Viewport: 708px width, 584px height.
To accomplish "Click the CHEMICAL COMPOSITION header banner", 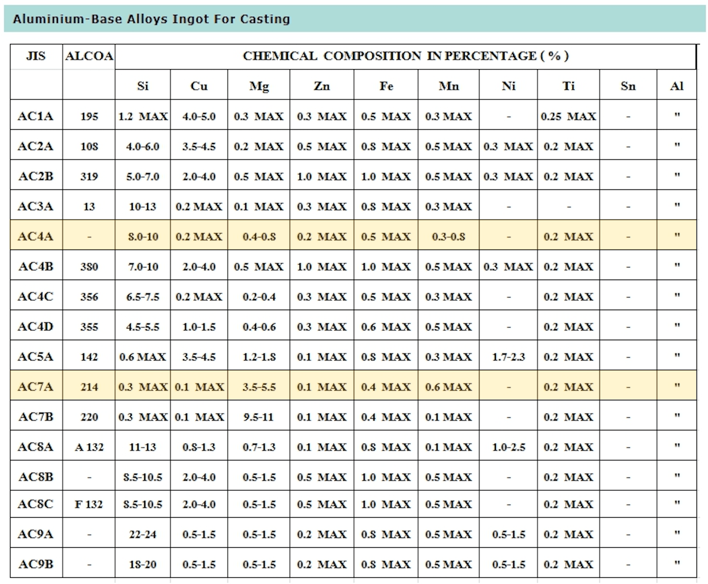I will coord(406,56).
